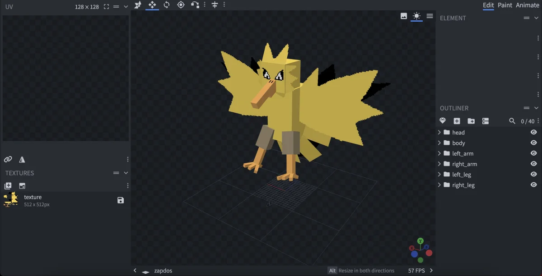Screen dimensions: 542x276
Task: Click the left arrow in status bar
Action: click(x=135, y=271)
